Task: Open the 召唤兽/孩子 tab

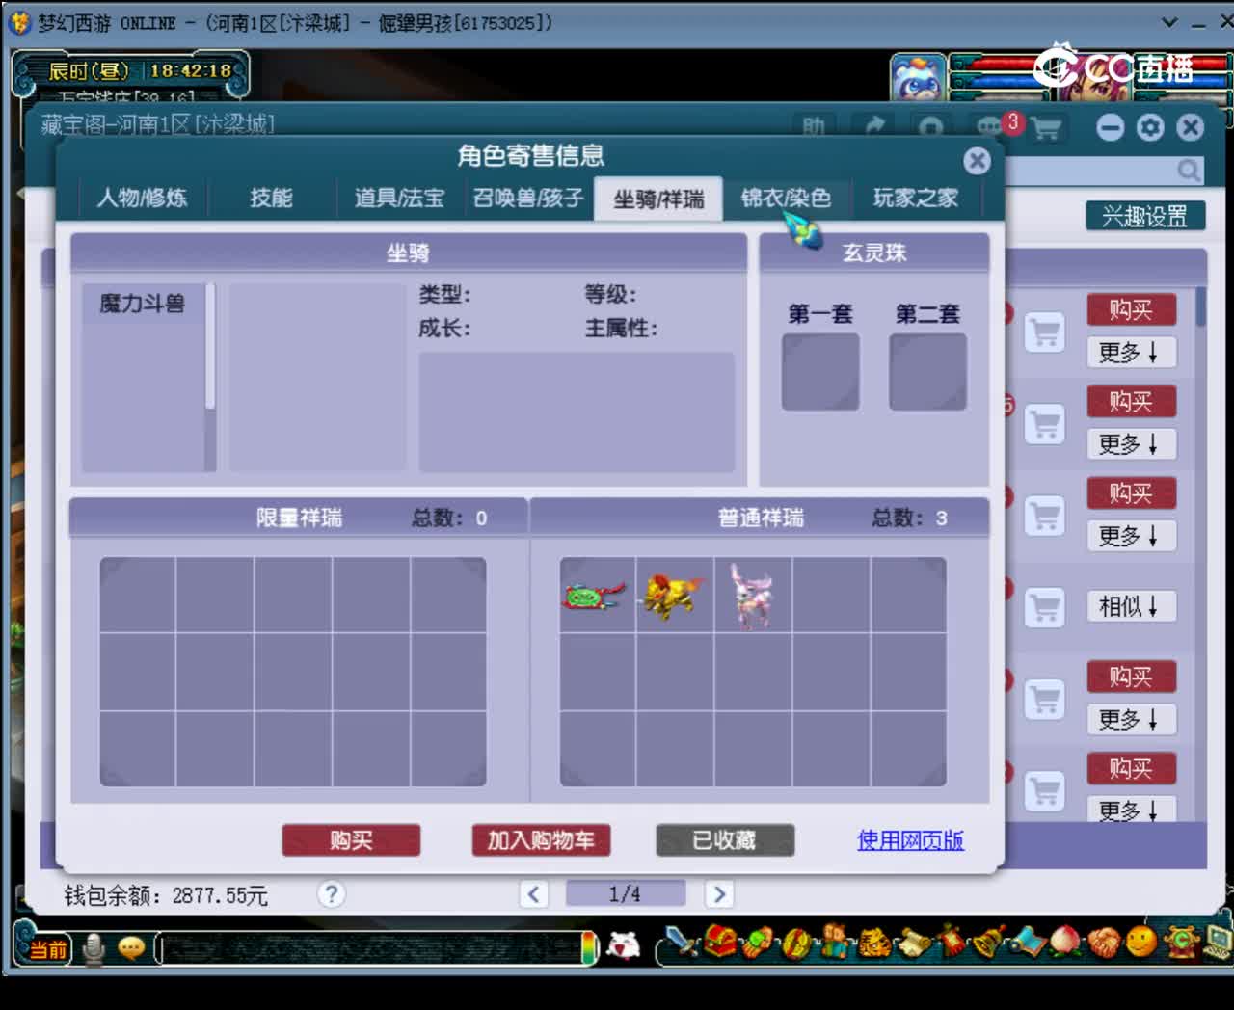Action: 528,199
